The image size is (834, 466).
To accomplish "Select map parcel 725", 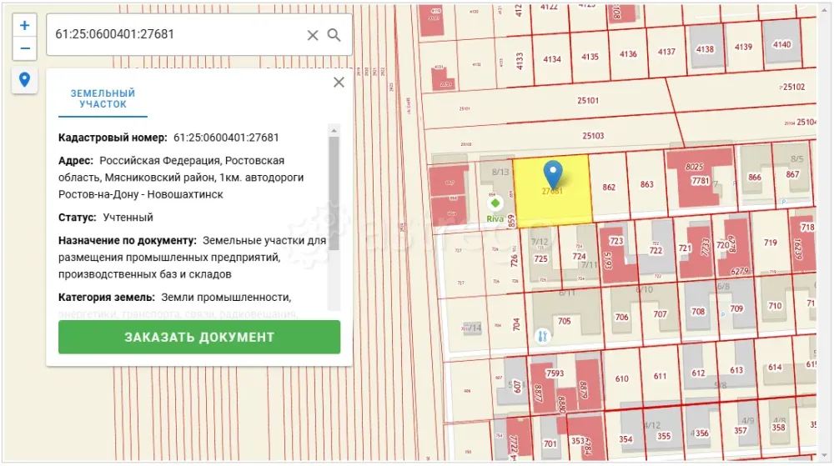I will coord(541,258).
